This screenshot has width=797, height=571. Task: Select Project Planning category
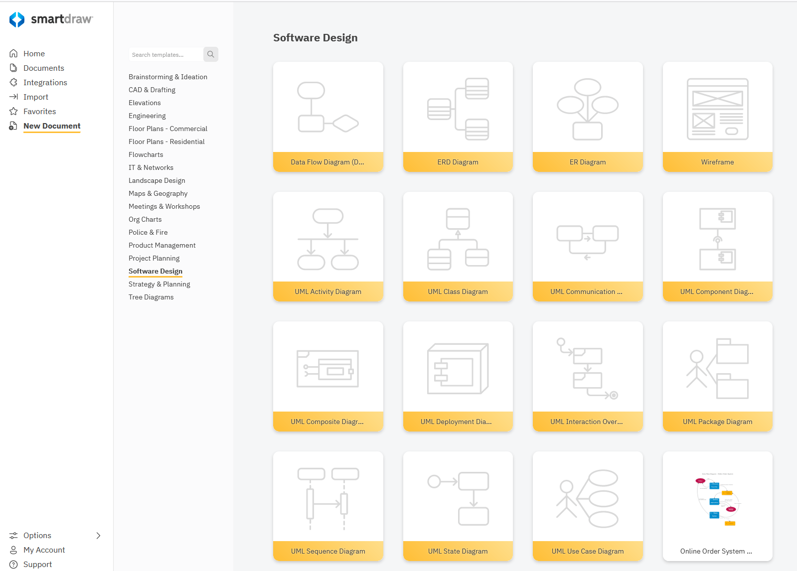coord(154,258)
